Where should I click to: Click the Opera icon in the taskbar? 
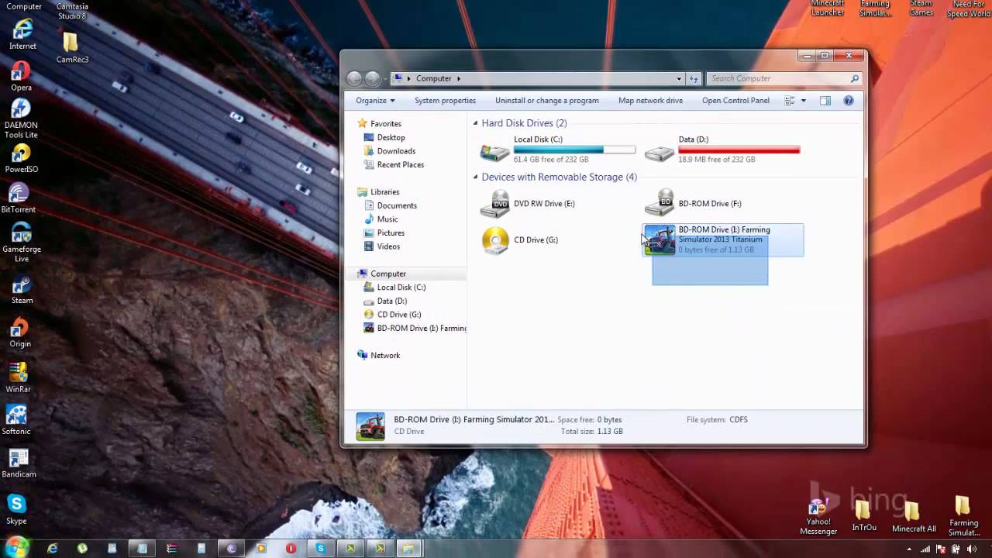(291, 548)
